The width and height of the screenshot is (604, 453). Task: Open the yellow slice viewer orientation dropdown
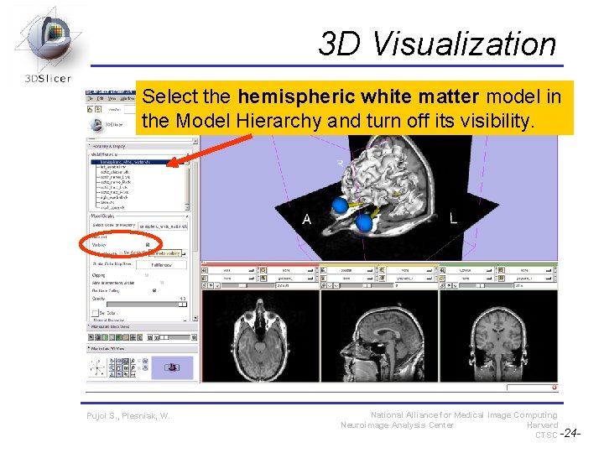point(350,271)
